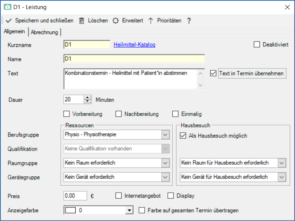Toggle Als Hausbesuch möglich checkbox
The image size is (295, 221).
click(183, 136)
